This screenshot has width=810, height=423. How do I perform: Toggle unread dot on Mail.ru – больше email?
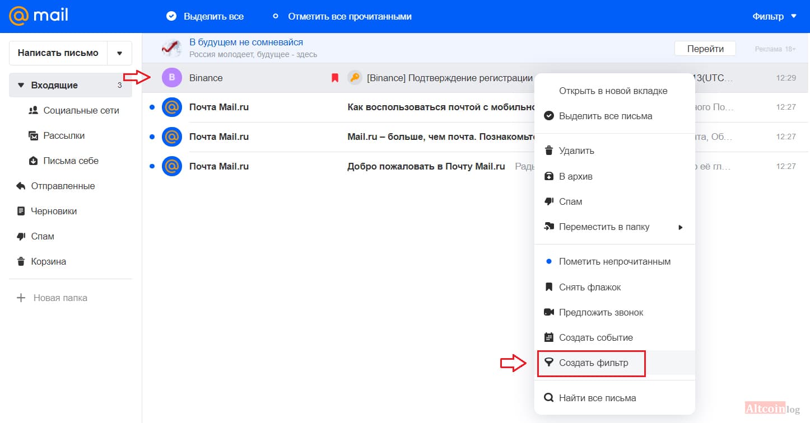[x=152, y=137]
